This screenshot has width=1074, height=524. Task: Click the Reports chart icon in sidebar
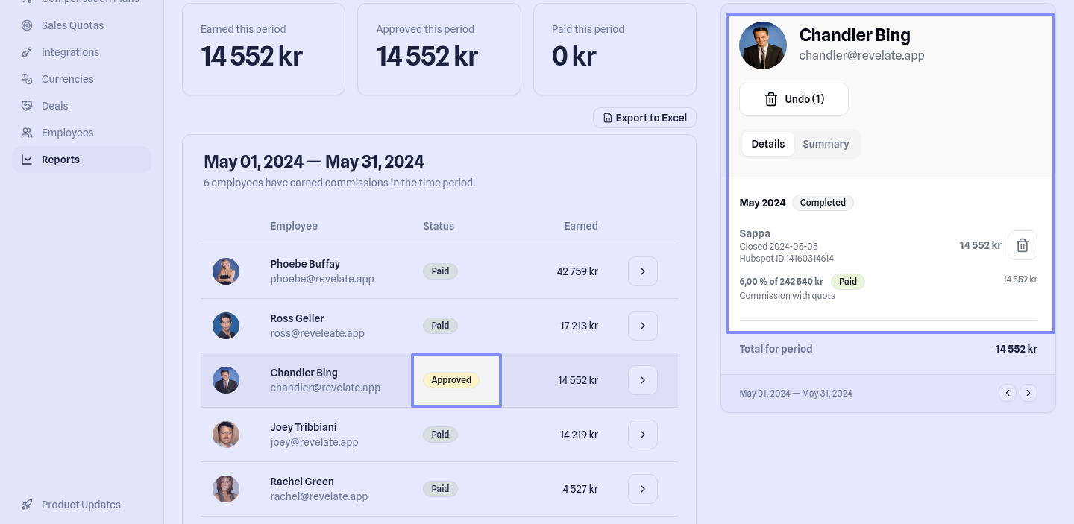27,160
